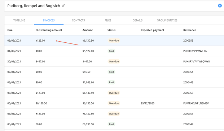Image resolution: width=224 pixels, height=131 pixels.
Task: Open invoice reference PUKRK75PEVNVLX6
Action: pyautogui.click(x=195, y=51)
